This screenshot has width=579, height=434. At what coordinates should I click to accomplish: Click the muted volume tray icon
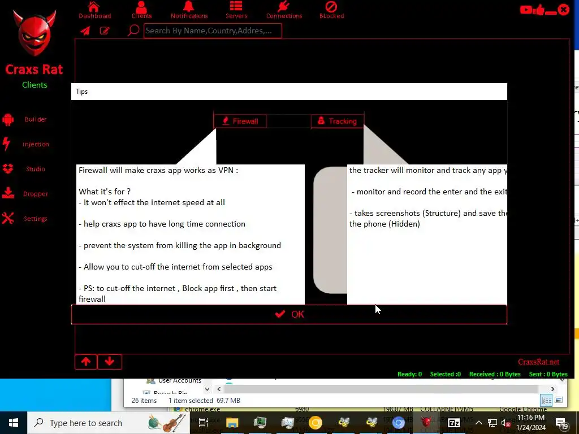[505, 423]
